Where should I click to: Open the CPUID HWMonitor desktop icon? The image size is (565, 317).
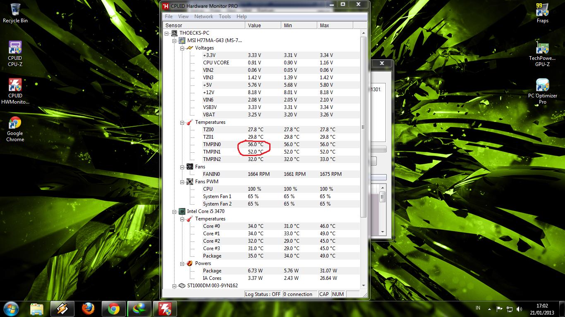click(x=15, y=91)
